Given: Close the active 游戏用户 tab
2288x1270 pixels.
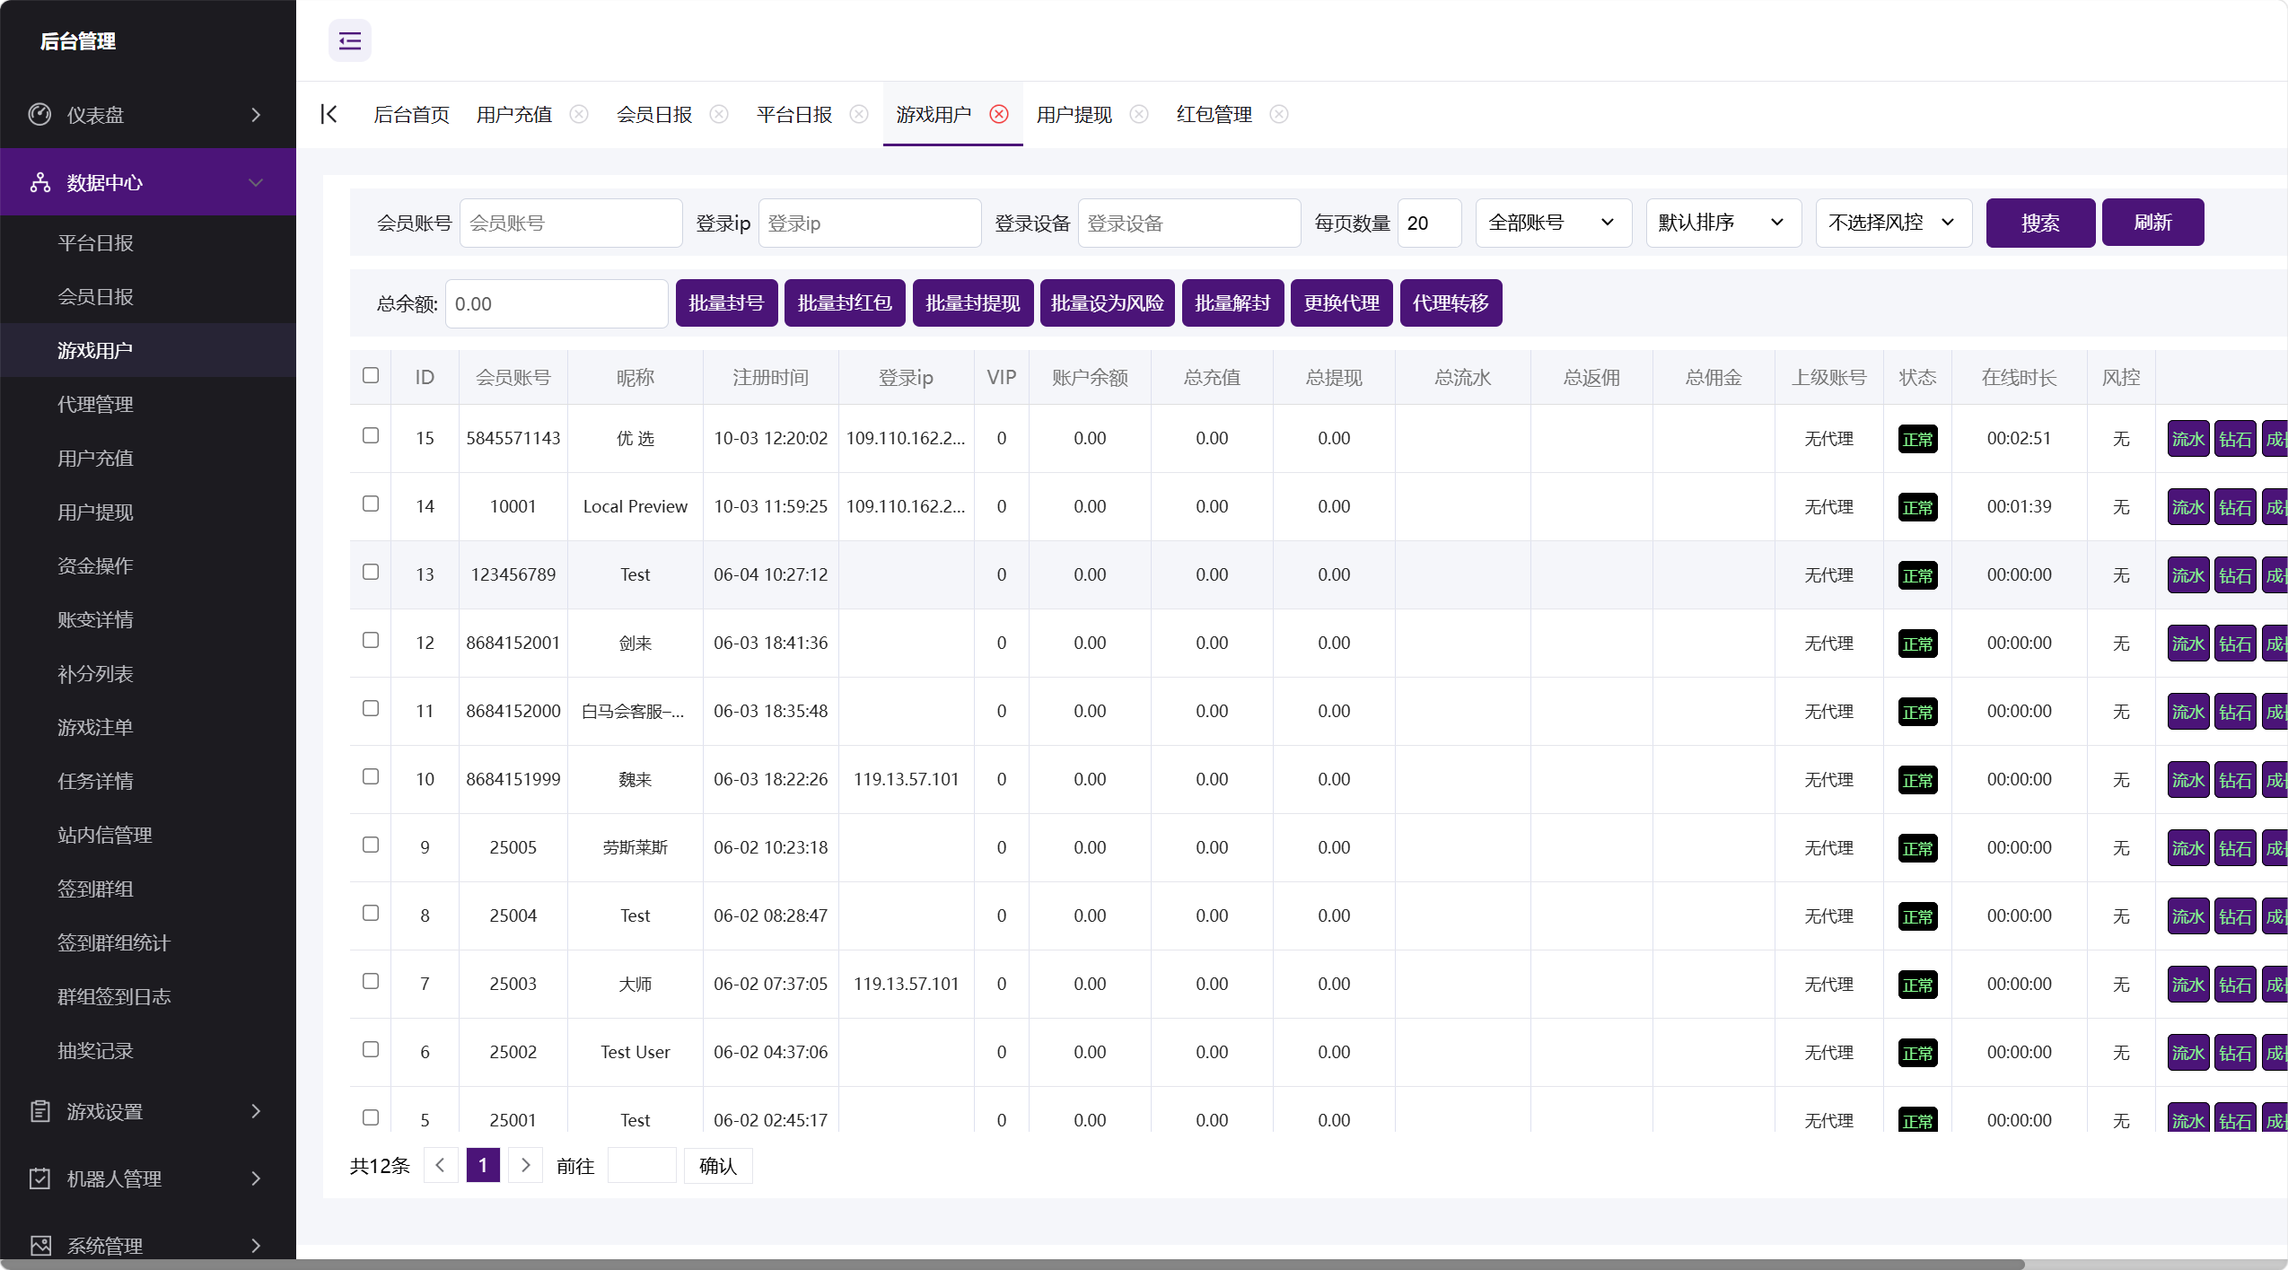Looking at the screenshot, I should coord(999,114).
